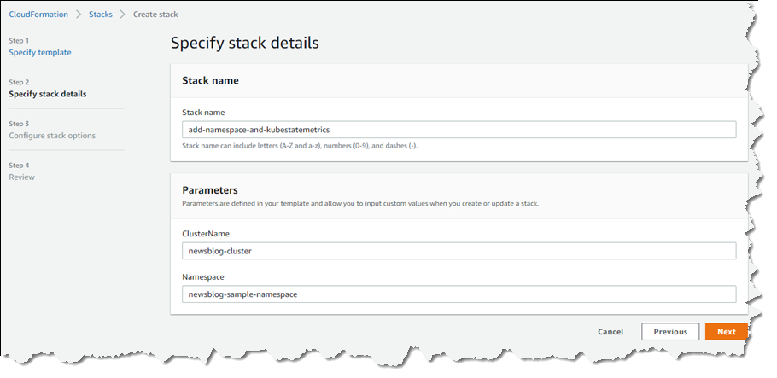
Task: Focus the Stack name text field
Action: click(x=459, y=130)
